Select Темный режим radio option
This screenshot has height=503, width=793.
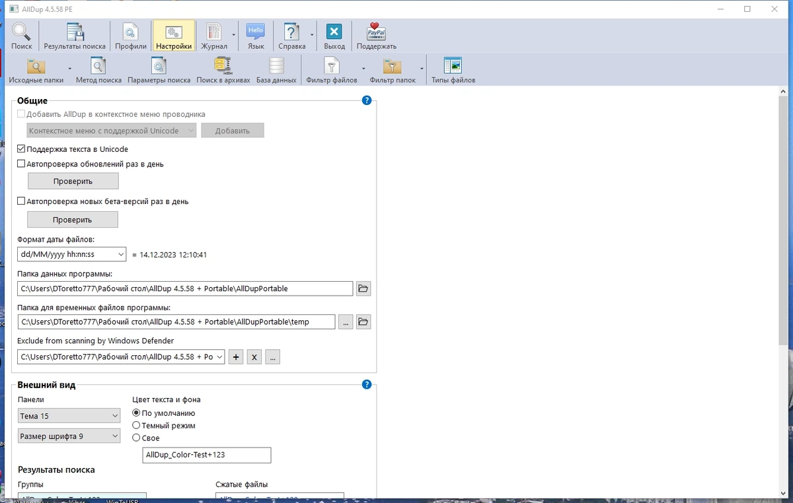point(137,425)
